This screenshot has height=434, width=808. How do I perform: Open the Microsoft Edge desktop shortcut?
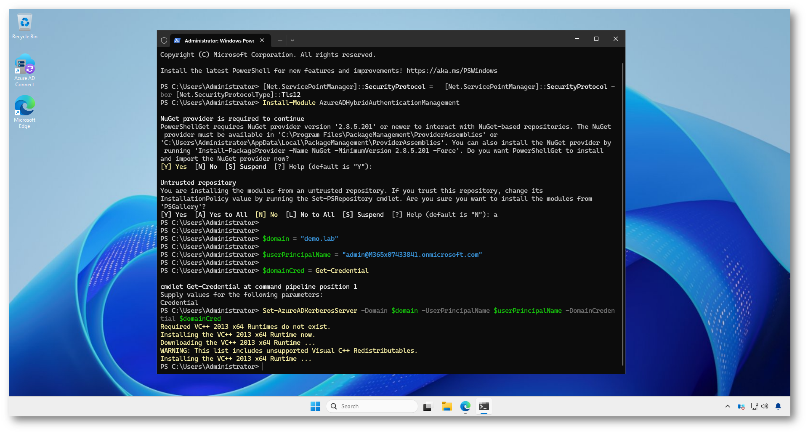pos(25,112)
